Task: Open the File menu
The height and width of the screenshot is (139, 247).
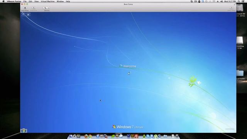Action: (x=25, y=2)
